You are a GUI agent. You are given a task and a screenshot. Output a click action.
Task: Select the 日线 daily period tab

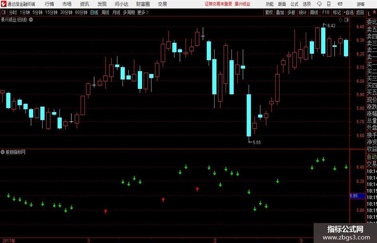(94, 12)
